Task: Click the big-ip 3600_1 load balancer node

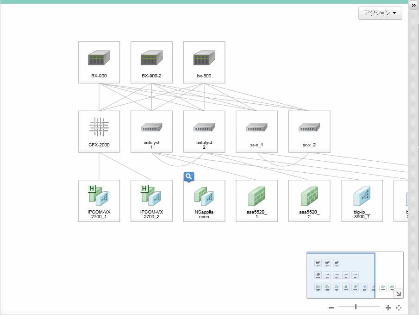Action: pos(362,201)
